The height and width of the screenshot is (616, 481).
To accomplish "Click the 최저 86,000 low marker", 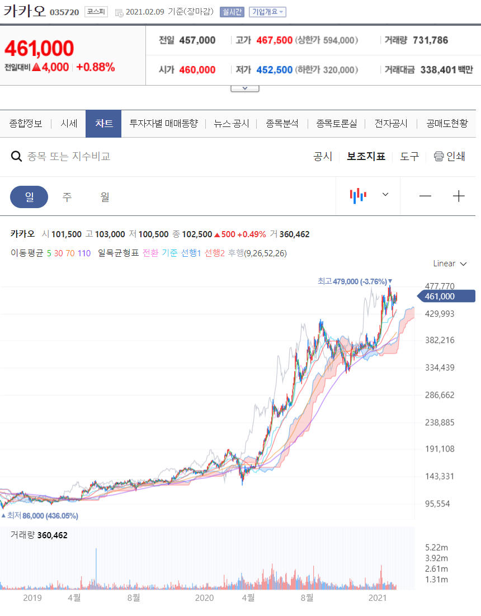I will tap(40, 515).
